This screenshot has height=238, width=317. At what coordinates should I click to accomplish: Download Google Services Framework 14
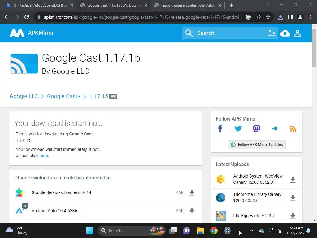tap(192, 193)
